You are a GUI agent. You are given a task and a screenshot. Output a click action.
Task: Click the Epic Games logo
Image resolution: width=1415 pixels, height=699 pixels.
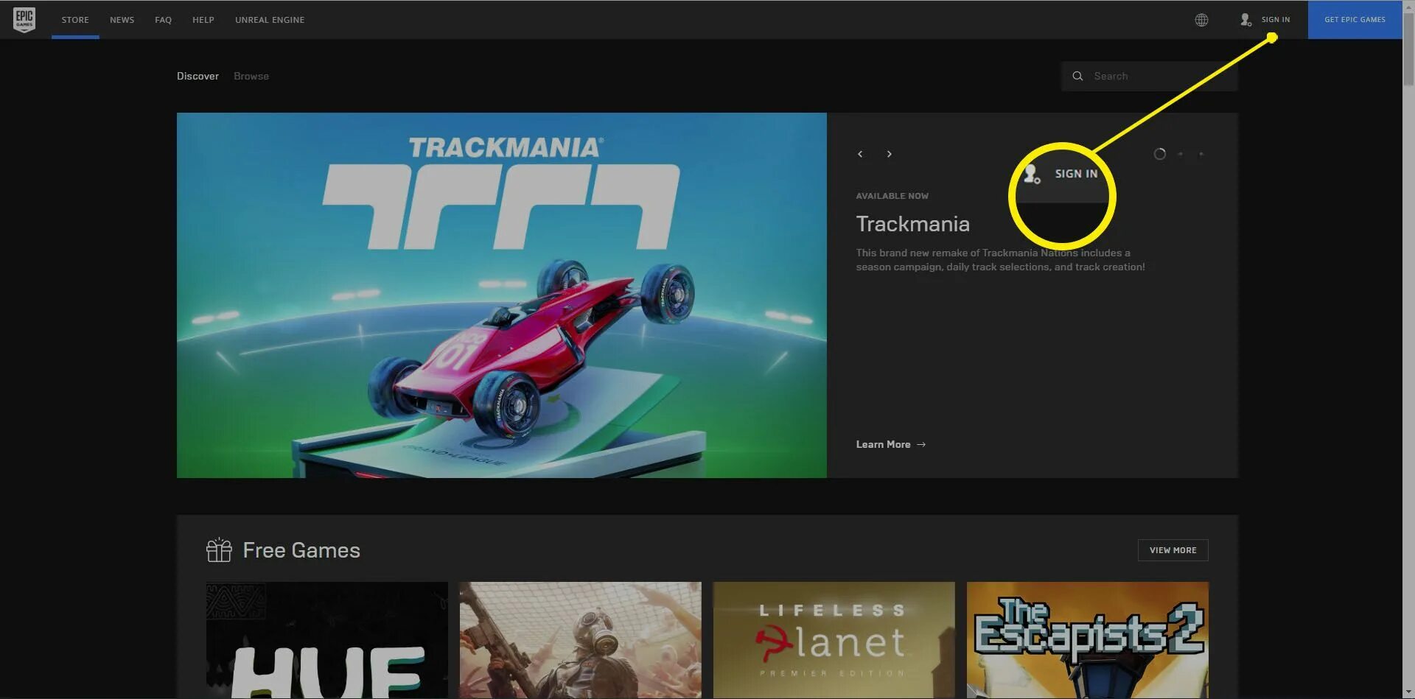point(24,20)
